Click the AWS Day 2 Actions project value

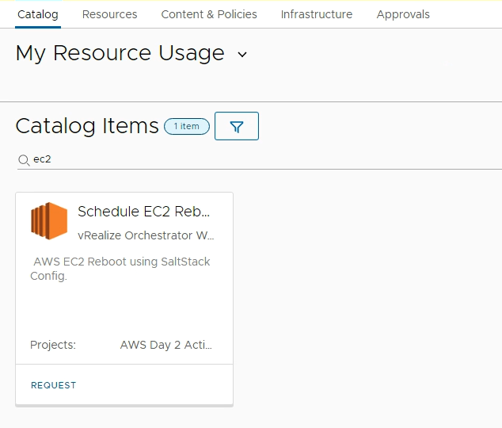[165, 345]
